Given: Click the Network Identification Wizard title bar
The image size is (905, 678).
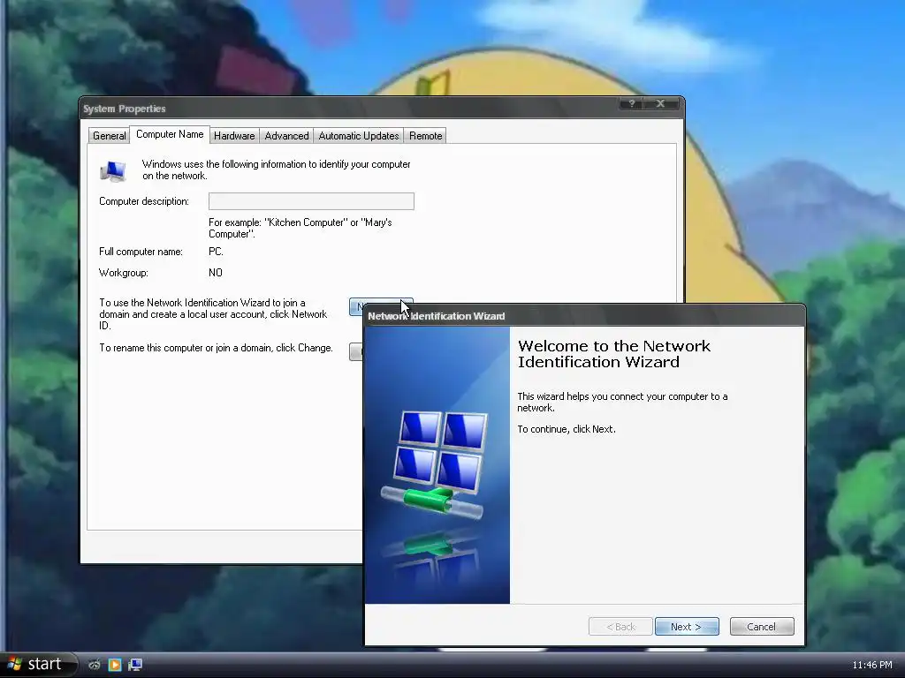Looking at the screenshot, I should coord(584,316).
